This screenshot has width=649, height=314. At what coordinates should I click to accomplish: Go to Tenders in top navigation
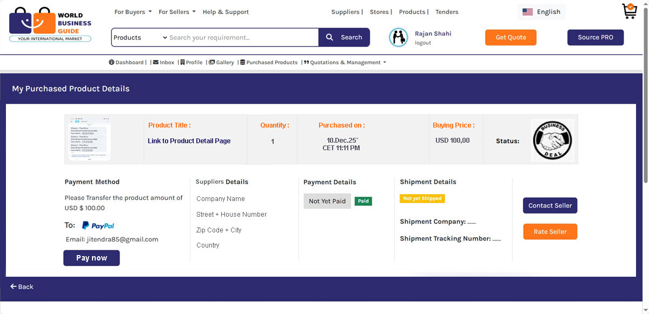(447, 12)
